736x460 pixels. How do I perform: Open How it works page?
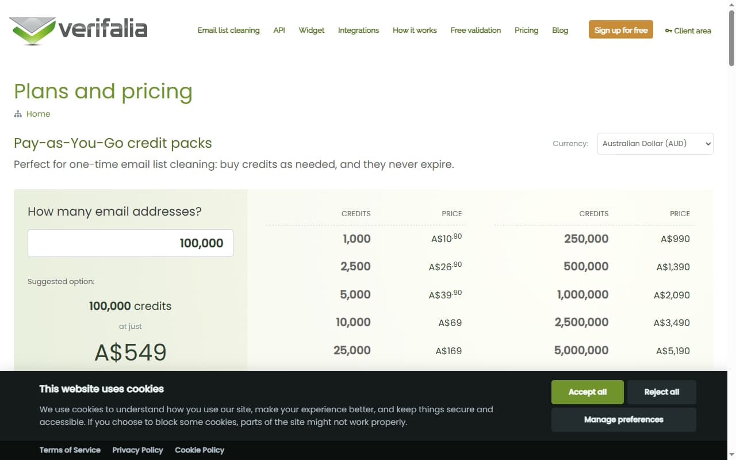tap(415, 30)
